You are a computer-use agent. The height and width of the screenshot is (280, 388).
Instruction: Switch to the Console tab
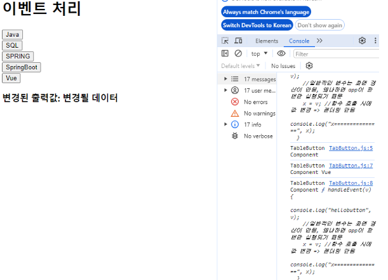[x=299, y=41]
